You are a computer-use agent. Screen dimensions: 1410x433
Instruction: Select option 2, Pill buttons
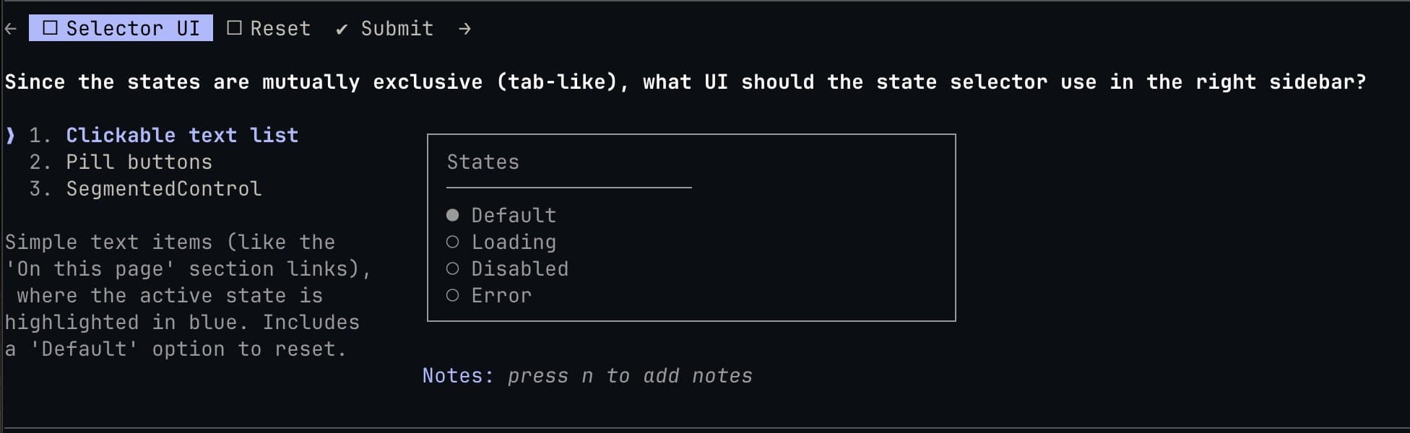click(x=139, y=161)
